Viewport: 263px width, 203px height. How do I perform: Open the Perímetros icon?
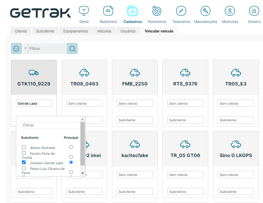pyautogui.click(x=157, y=11)
